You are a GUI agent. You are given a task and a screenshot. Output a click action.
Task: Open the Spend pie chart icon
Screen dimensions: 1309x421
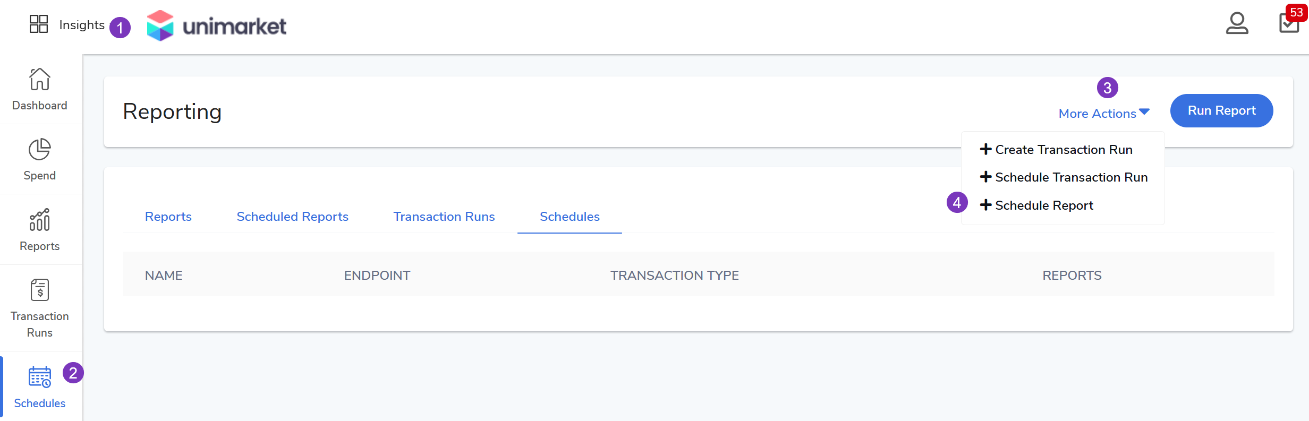(x=40, y=150)
